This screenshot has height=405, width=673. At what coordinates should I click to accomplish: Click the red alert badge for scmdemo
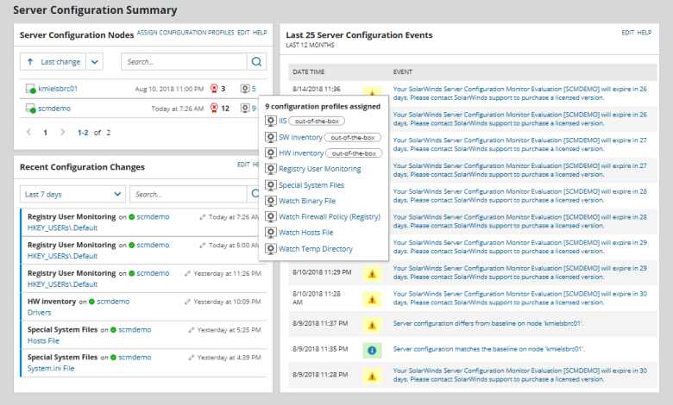pyautogui.click(x=214, y=108)
